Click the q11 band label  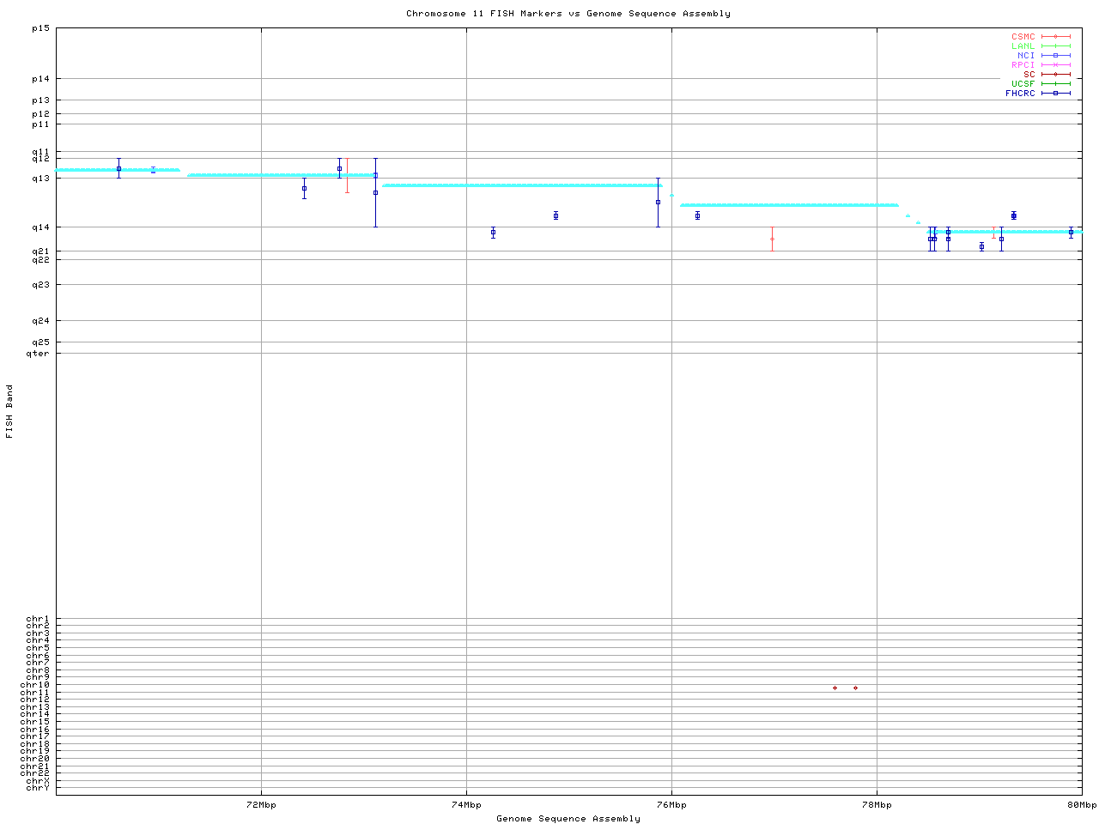point(41,152)
